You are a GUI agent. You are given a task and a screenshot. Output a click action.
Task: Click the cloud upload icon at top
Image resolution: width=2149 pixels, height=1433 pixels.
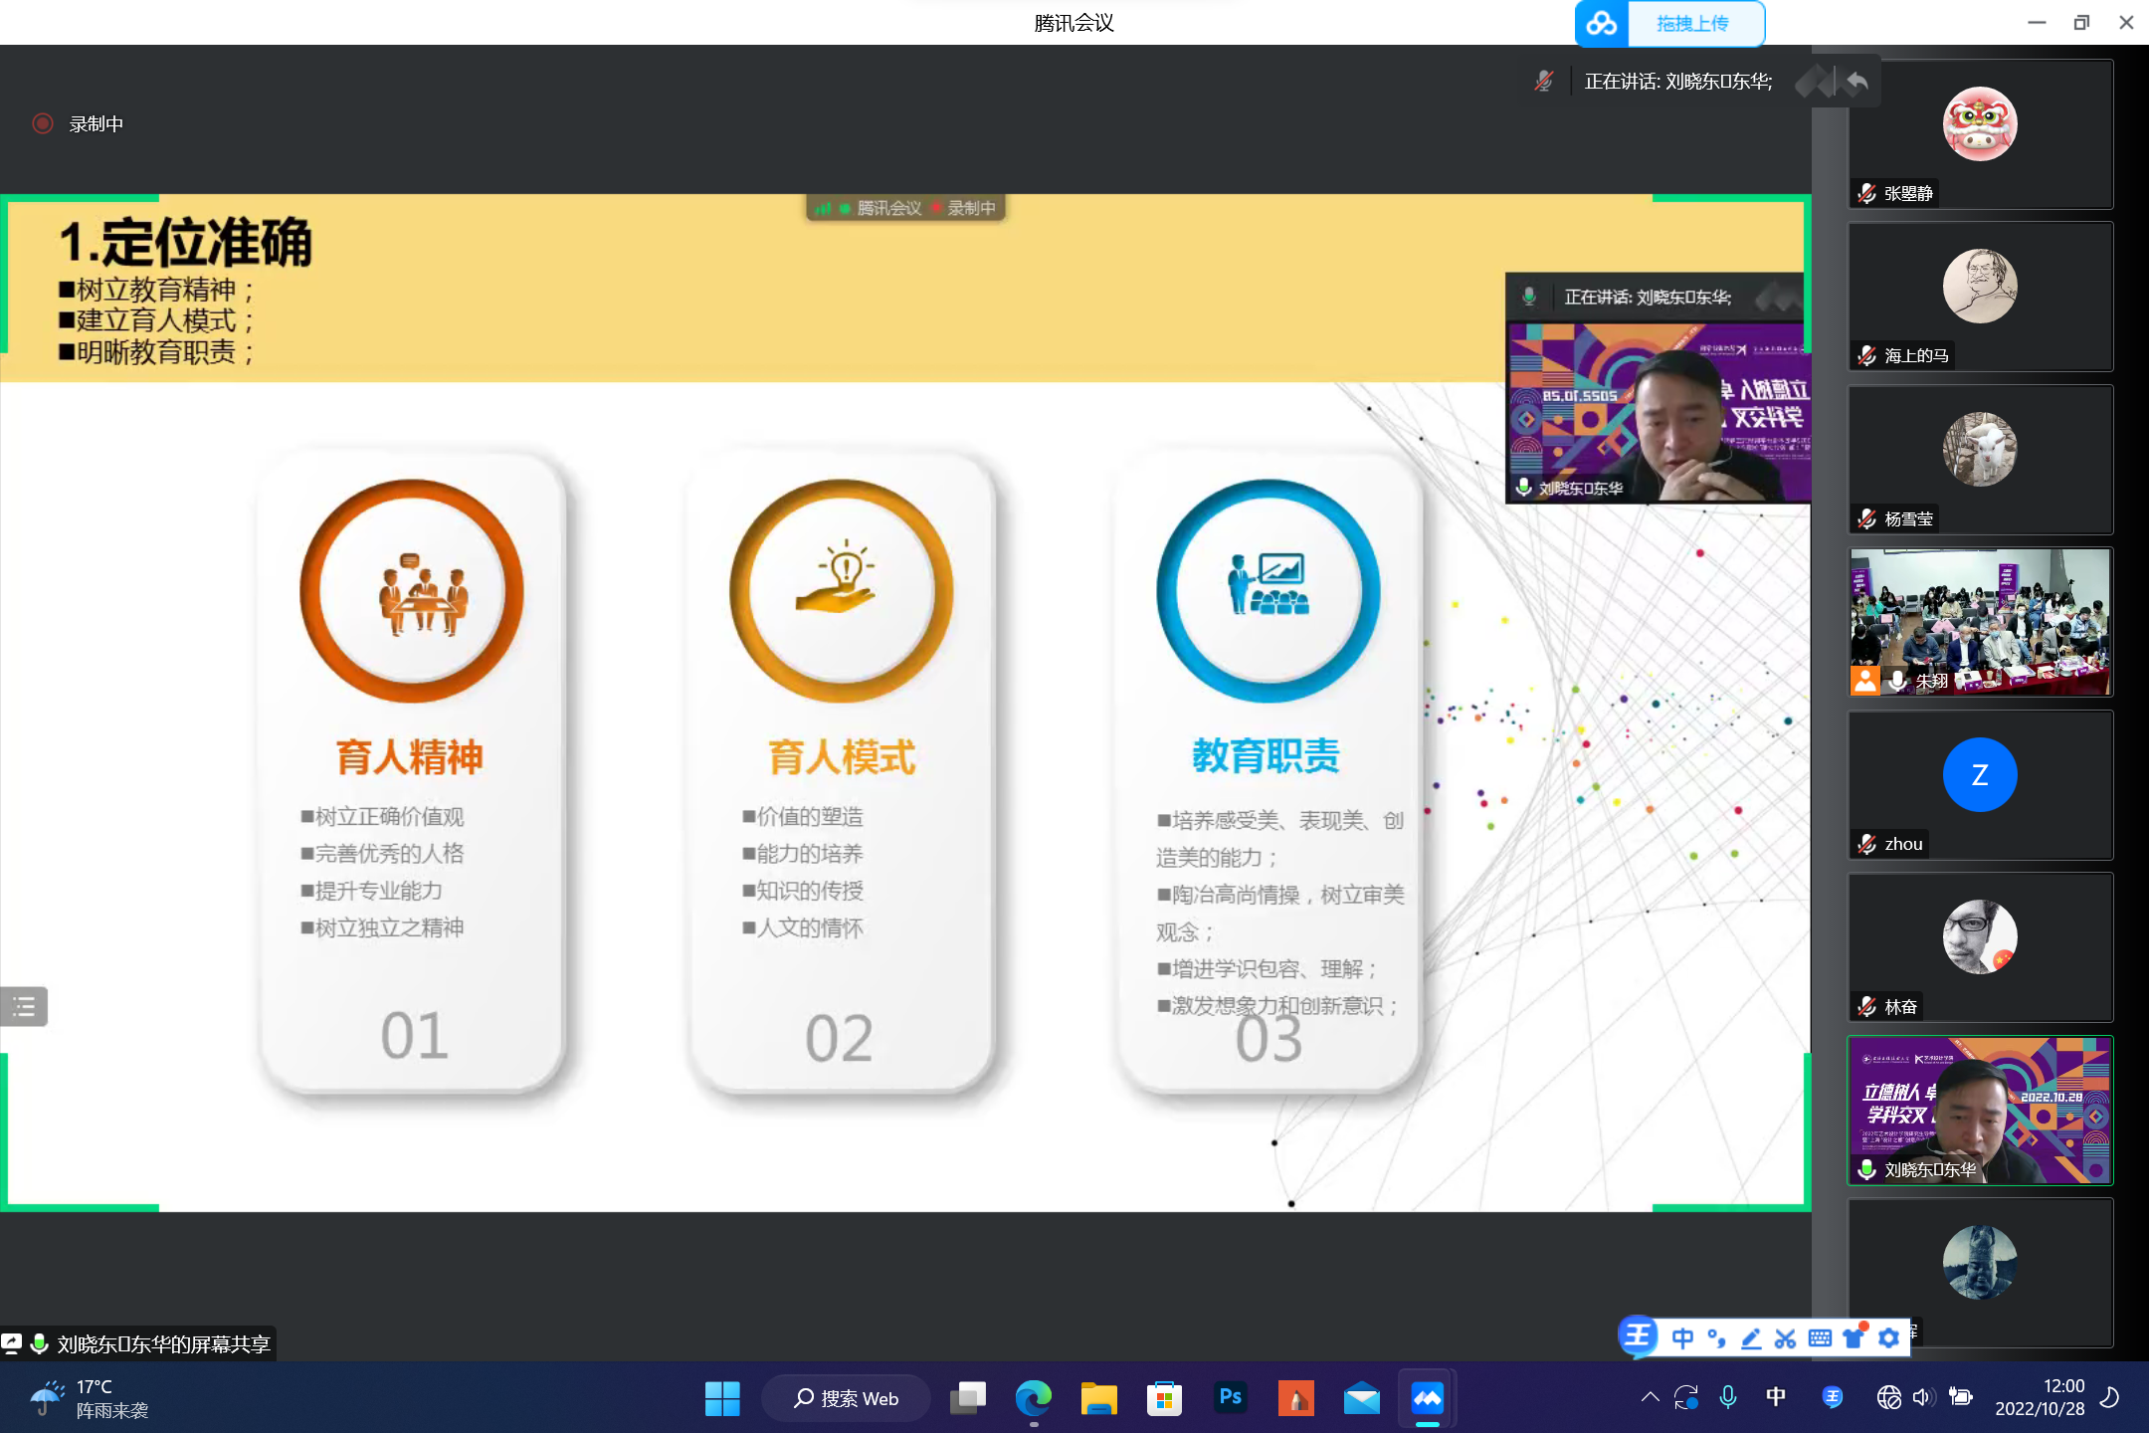pos(1602,23)
